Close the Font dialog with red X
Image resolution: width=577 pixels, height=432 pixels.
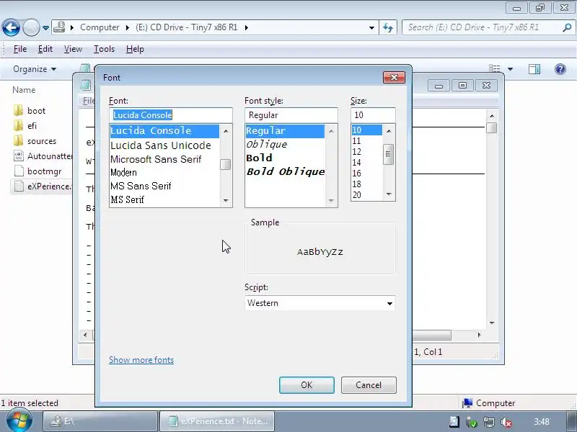click(x=394, y=77)
